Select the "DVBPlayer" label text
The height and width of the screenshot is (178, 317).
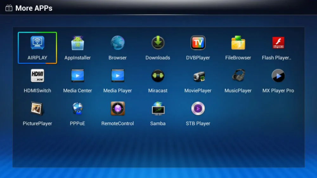pyautogui.click(x=198, y=58)
